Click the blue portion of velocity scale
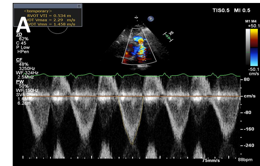Screen dimensions: 260x166 (x=254, y=57)
